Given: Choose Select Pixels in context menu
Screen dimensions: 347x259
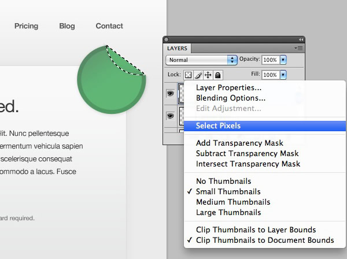Looking at the screenshot, I should [x=265, y=126].
